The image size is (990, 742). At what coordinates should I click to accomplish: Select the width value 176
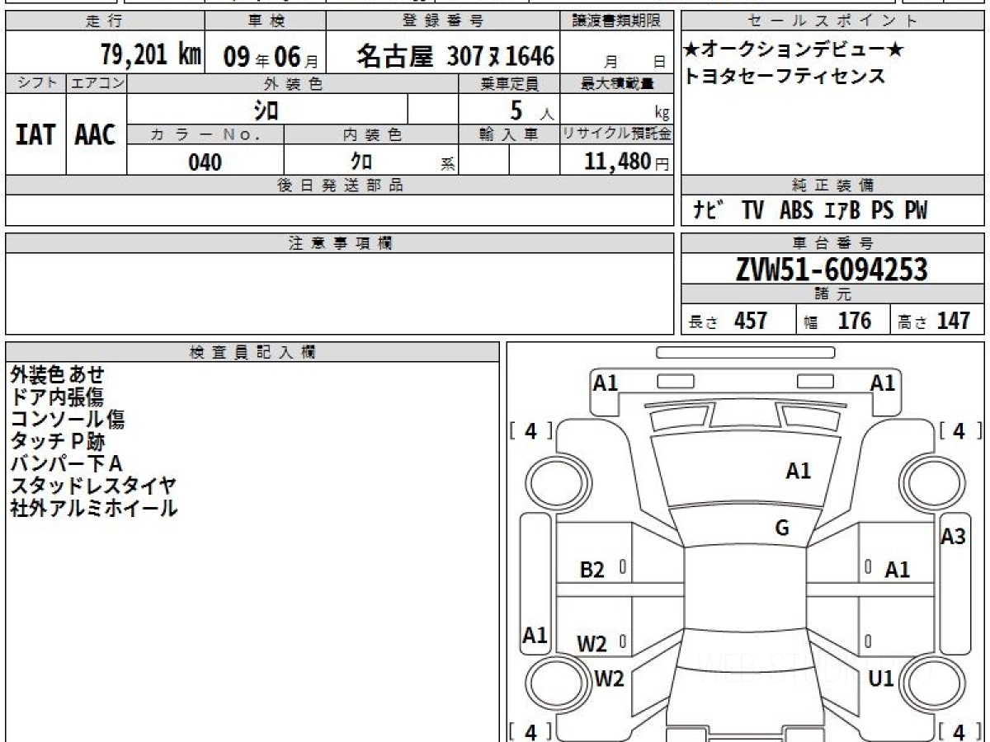pyautogui.click(x=855, y=321)
